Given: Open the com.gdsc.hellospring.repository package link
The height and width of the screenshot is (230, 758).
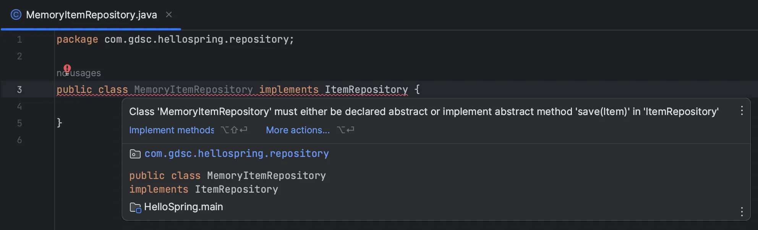Looking at the screenshot, I should (x=236, y=153).
